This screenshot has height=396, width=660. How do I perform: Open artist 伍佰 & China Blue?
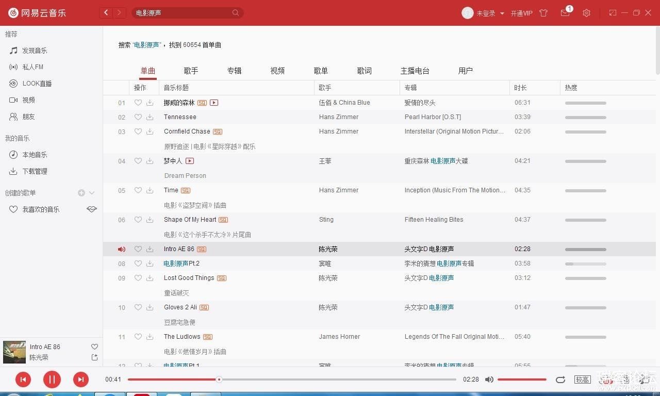(x=344, y=103)
